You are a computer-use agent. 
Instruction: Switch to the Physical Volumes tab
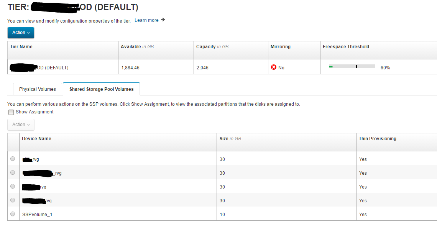38,89
